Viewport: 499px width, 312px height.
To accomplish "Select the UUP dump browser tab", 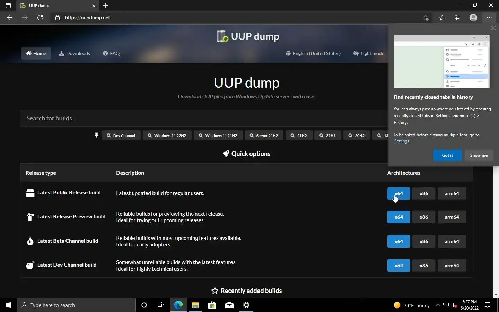I will click(x=58, y=6).
